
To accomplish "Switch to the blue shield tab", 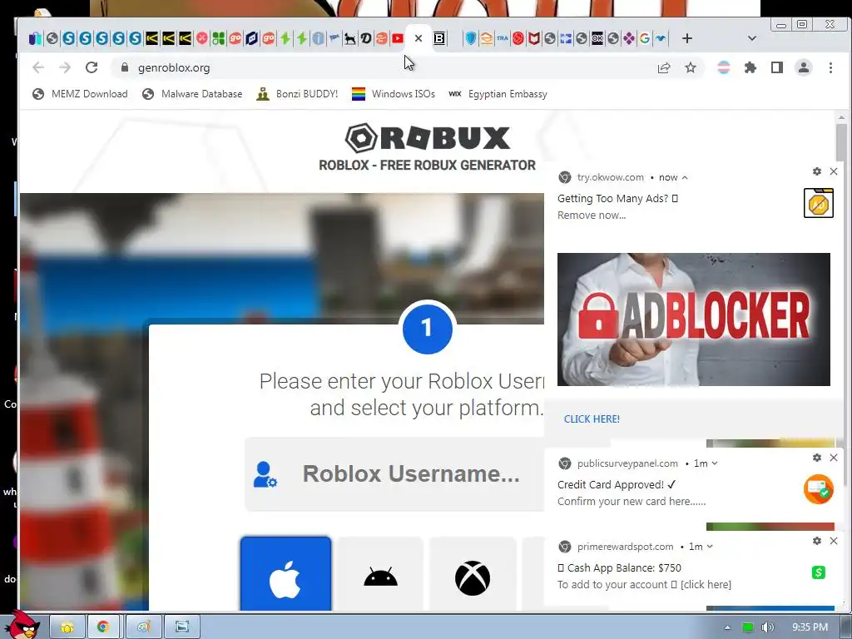I will coord(471,38).
